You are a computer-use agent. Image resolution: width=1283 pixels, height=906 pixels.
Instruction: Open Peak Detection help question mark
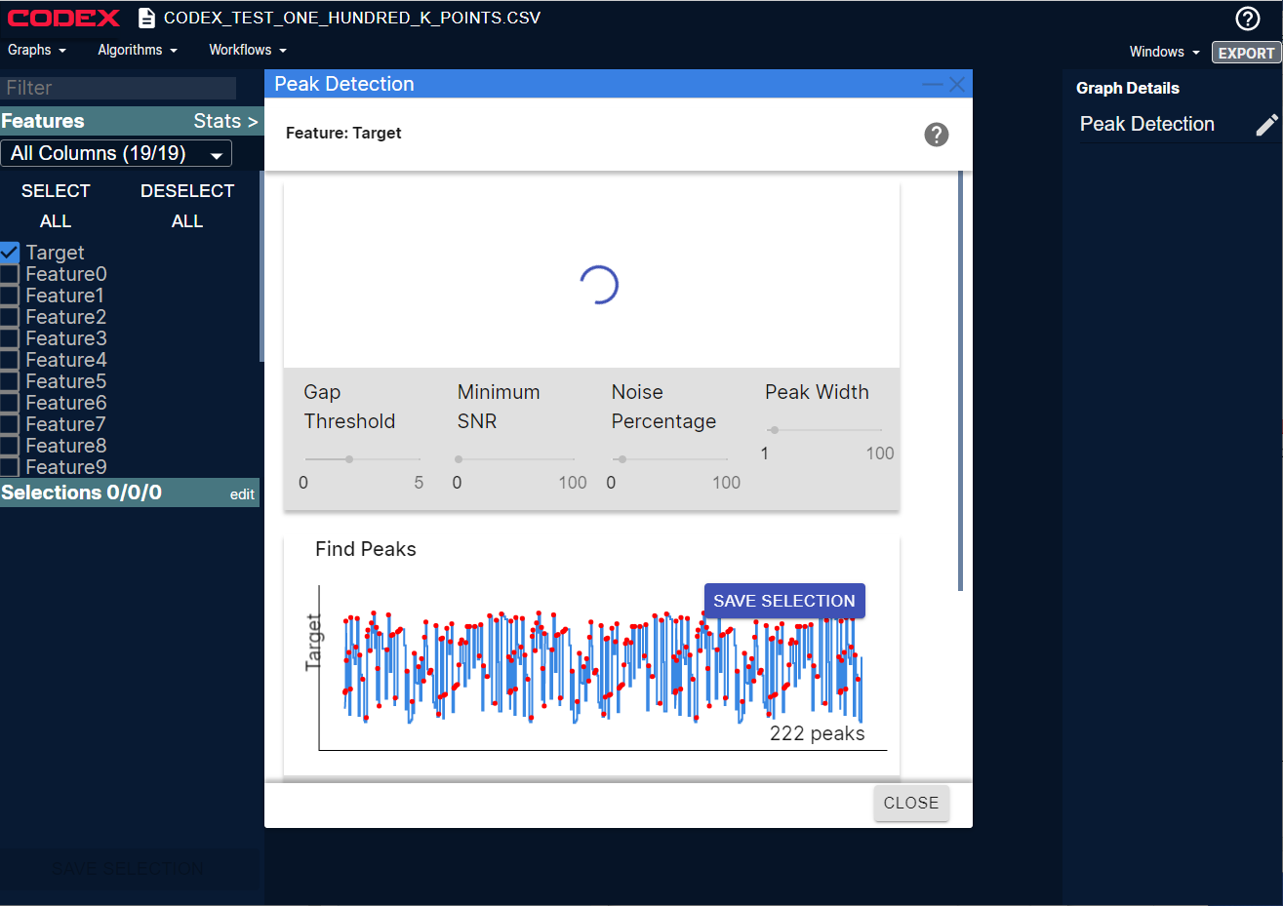click(x=937, y=135)
